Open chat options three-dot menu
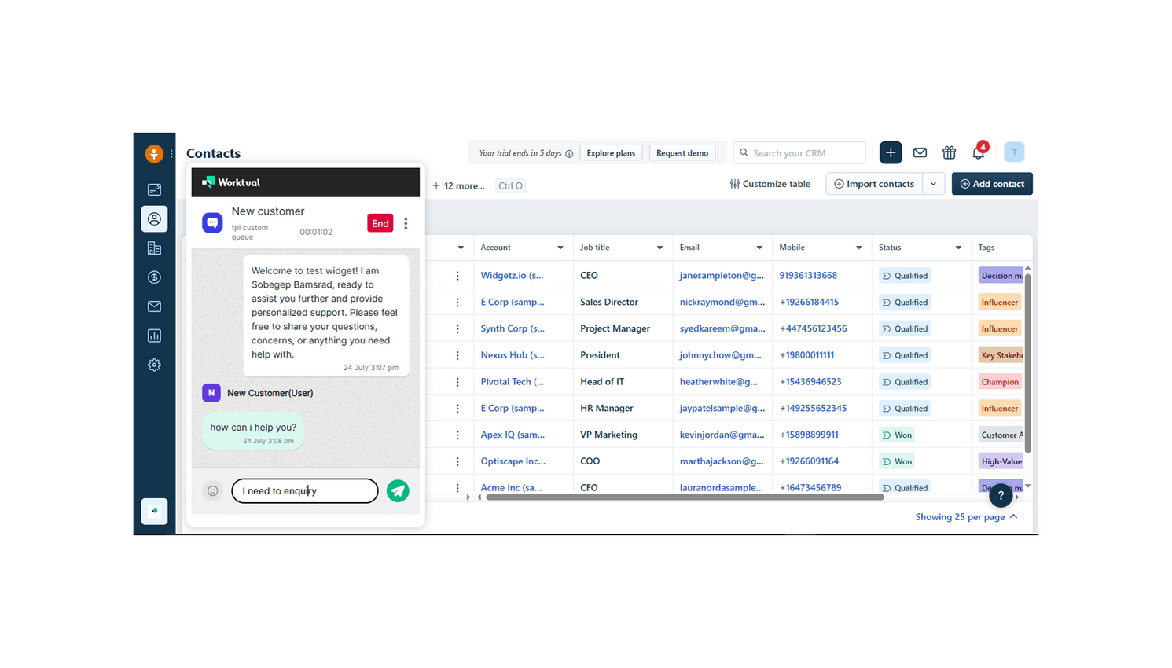 click(406, 223)
